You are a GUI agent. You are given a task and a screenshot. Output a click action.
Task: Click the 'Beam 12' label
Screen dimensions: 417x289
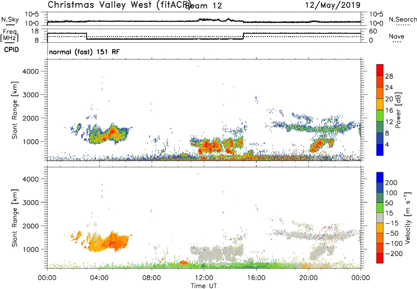point(203,6)
